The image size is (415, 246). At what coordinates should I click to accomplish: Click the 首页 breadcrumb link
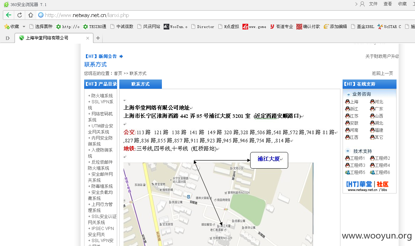[118, 73]
